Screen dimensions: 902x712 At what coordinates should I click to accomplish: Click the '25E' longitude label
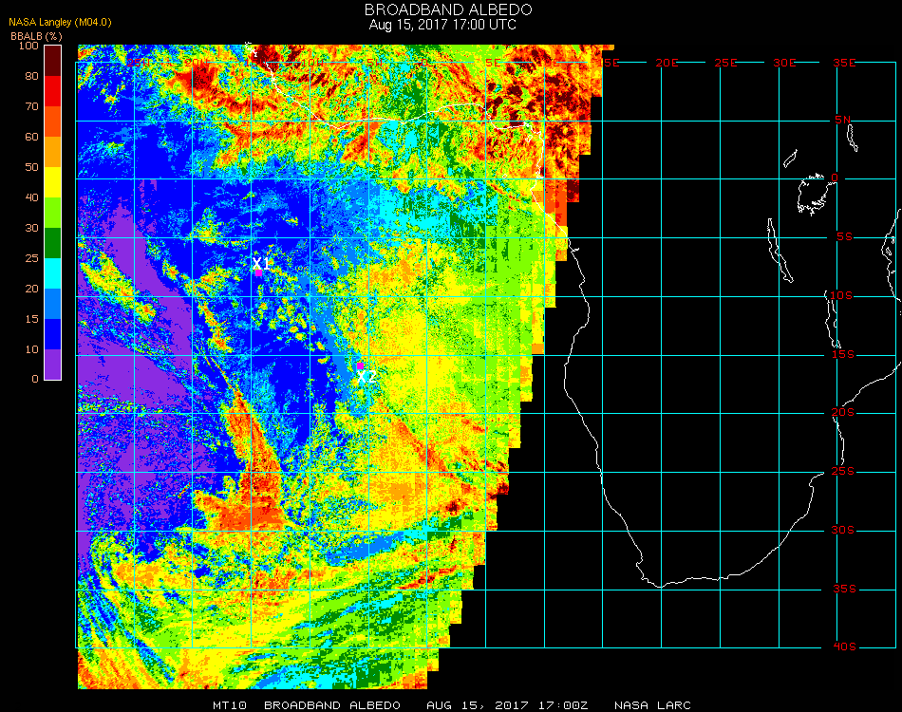[726, 63]
